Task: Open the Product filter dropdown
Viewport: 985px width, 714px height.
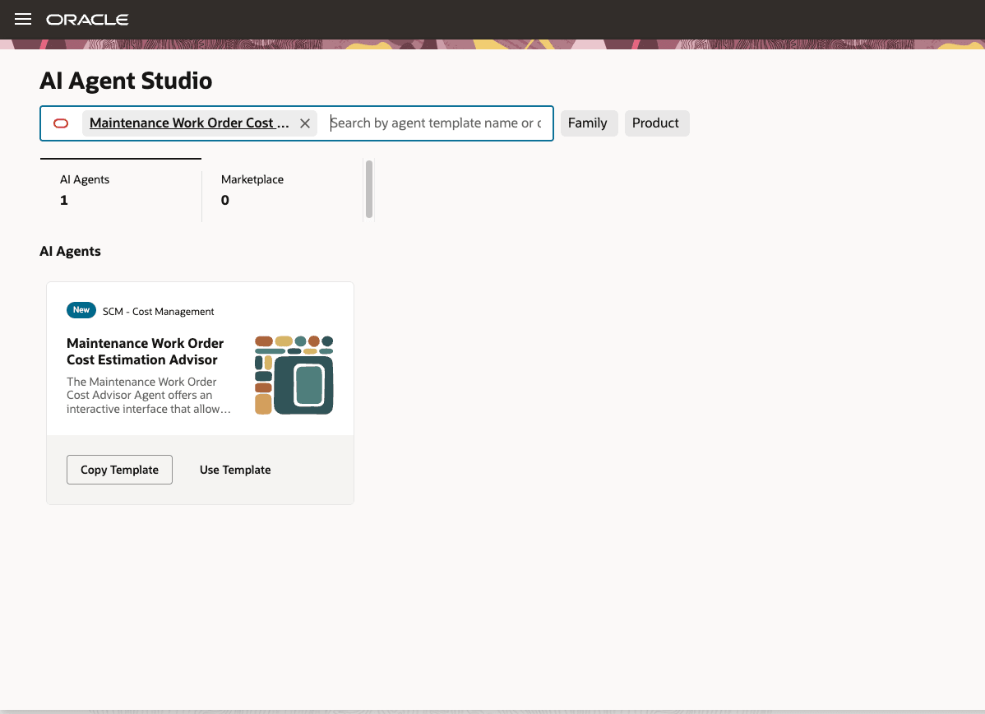Action: pos(656,123)
